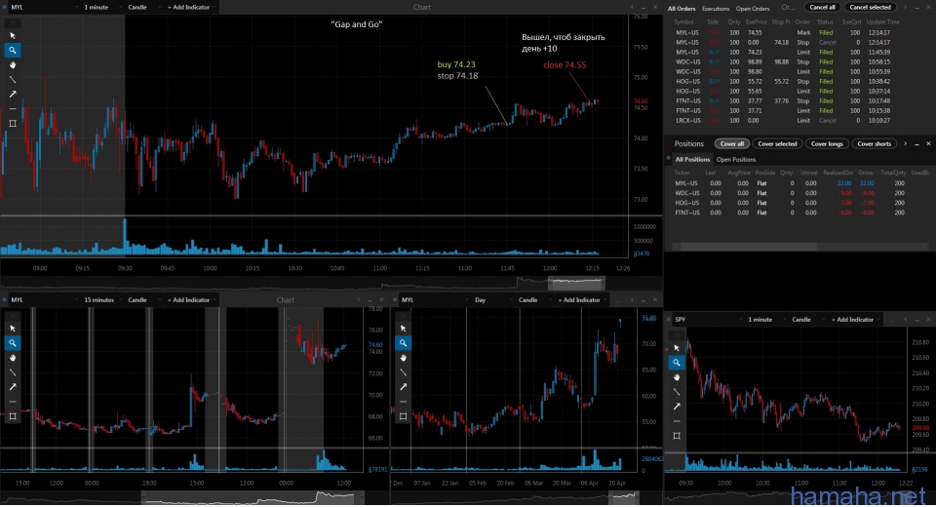The width and height of the screenshot is (936, 507).
Task: Select pointer tool in main MYL chart
Action: coord(13,36)
